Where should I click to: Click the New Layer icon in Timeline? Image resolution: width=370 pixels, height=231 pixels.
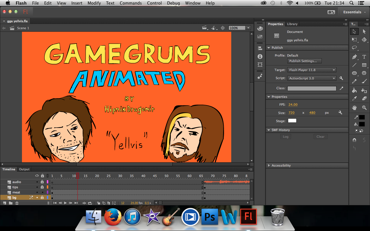(x=5, y=203)
